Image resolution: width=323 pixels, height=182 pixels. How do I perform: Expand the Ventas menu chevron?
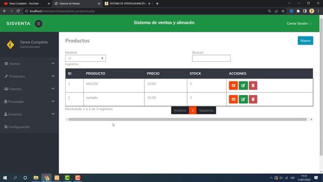point(53,63)
